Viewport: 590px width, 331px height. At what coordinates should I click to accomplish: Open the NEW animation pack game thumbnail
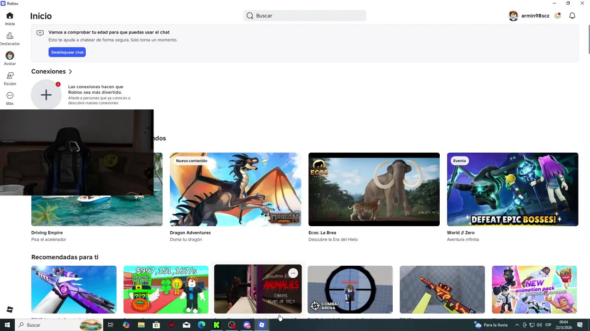click(x=534, y=290)
